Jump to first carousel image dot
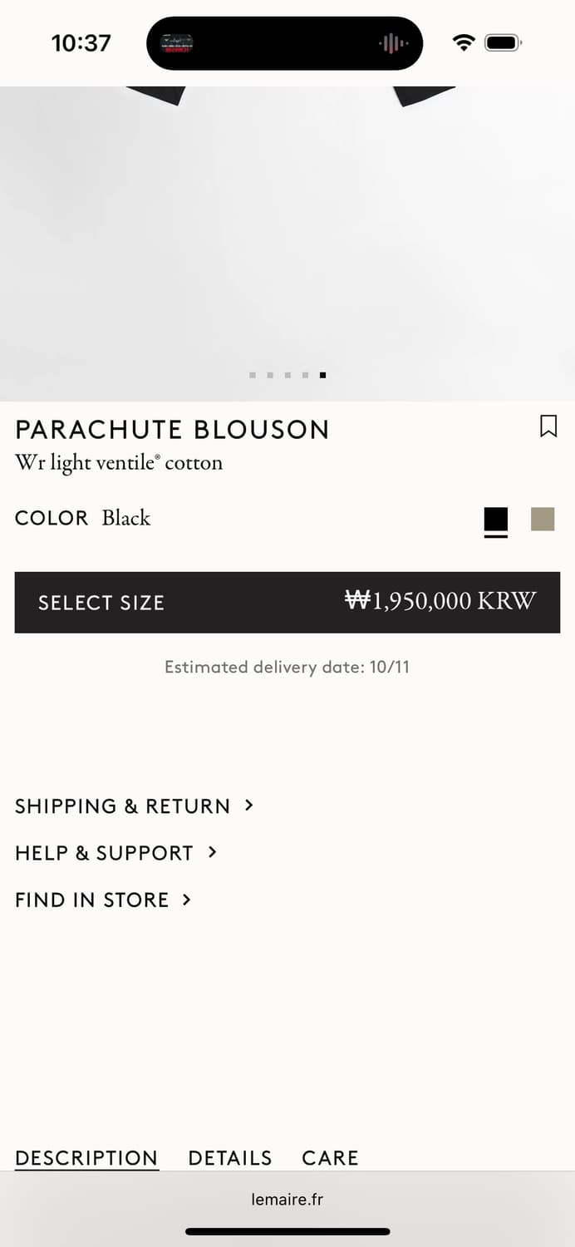Image resolution: width=575 pixels, height=1247 pixels. coord(253,376)
